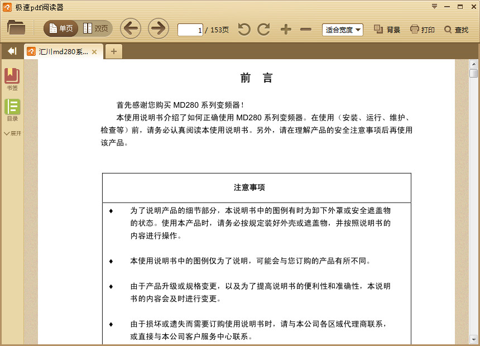This screenshot has height=346, width=480.
Task: Switch to 单页 single page view
Action: (61, 29)
